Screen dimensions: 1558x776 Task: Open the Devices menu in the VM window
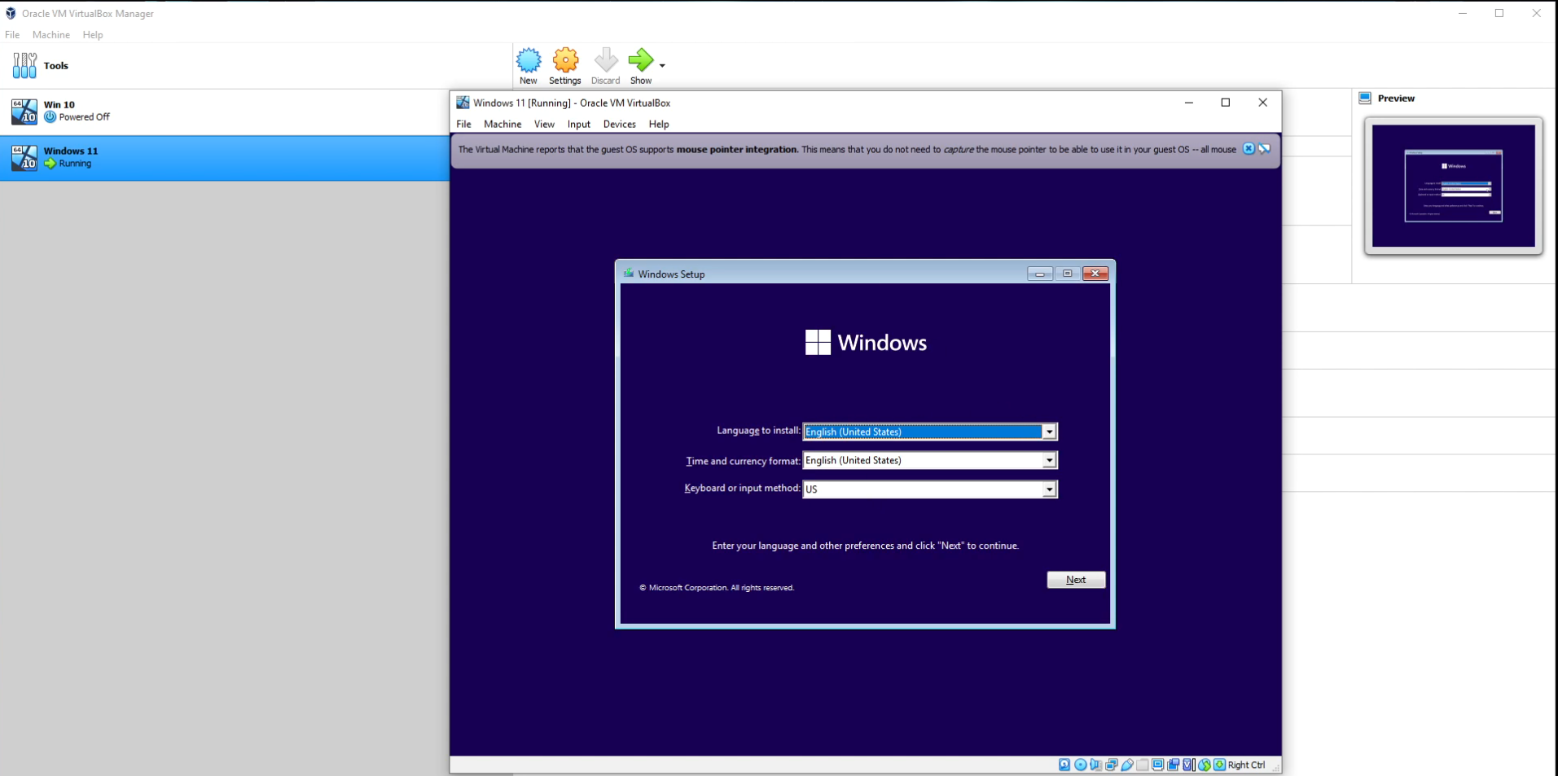click(620, 125)
